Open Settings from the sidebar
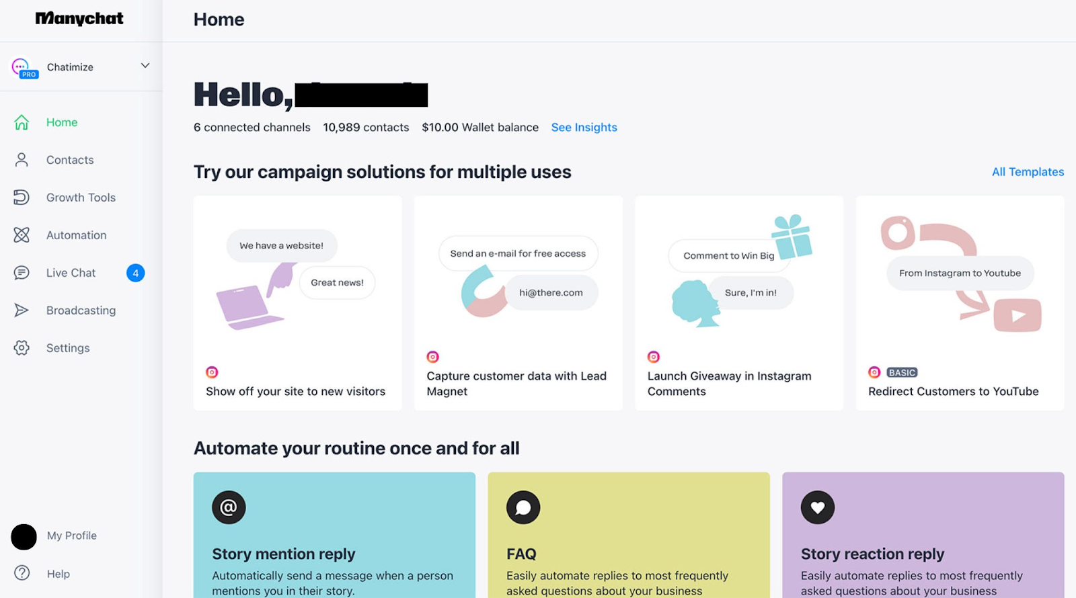This screenshot has height=598, width=1076. pos(67,347)
